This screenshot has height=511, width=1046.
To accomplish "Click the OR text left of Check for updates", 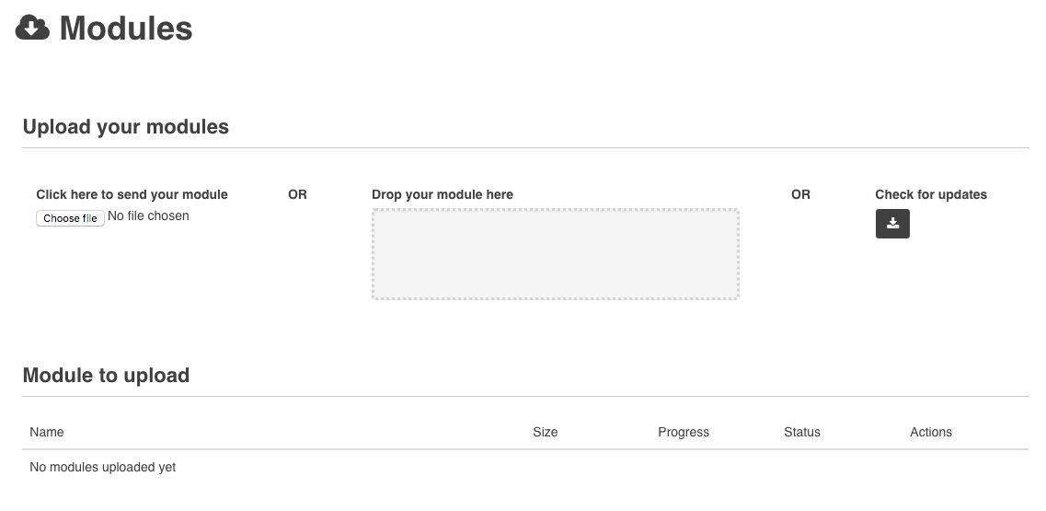I will point(800,194).
